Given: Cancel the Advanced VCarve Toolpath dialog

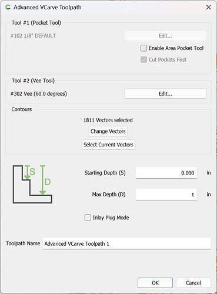Looking at the screenshot, I should 193,283.
